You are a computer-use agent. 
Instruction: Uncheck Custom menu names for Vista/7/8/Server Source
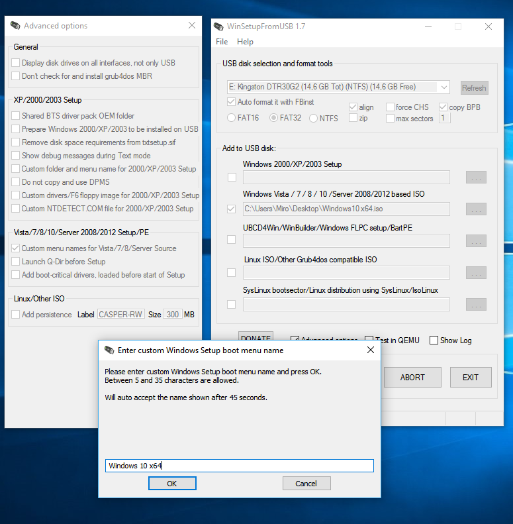pyautogui.click(x=15, y=248)
